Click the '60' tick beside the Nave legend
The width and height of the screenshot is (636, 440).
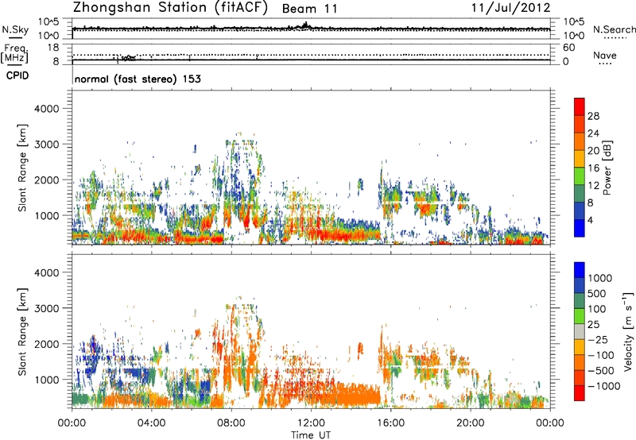(x=569, y=48)
